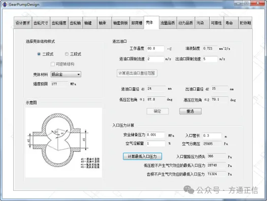Click the 计算进出油口直径范围 button
Viewport: 267px width, 201px height.
tap(137, 73)
